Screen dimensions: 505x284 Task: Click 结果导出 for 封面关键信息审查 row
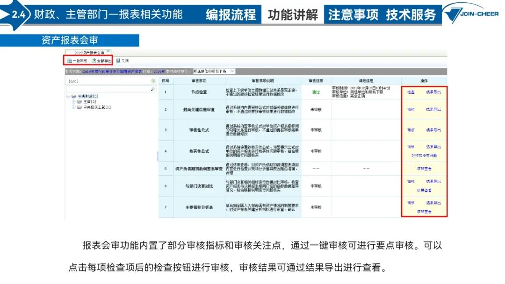pyautogui.click(x=433, y=109)
